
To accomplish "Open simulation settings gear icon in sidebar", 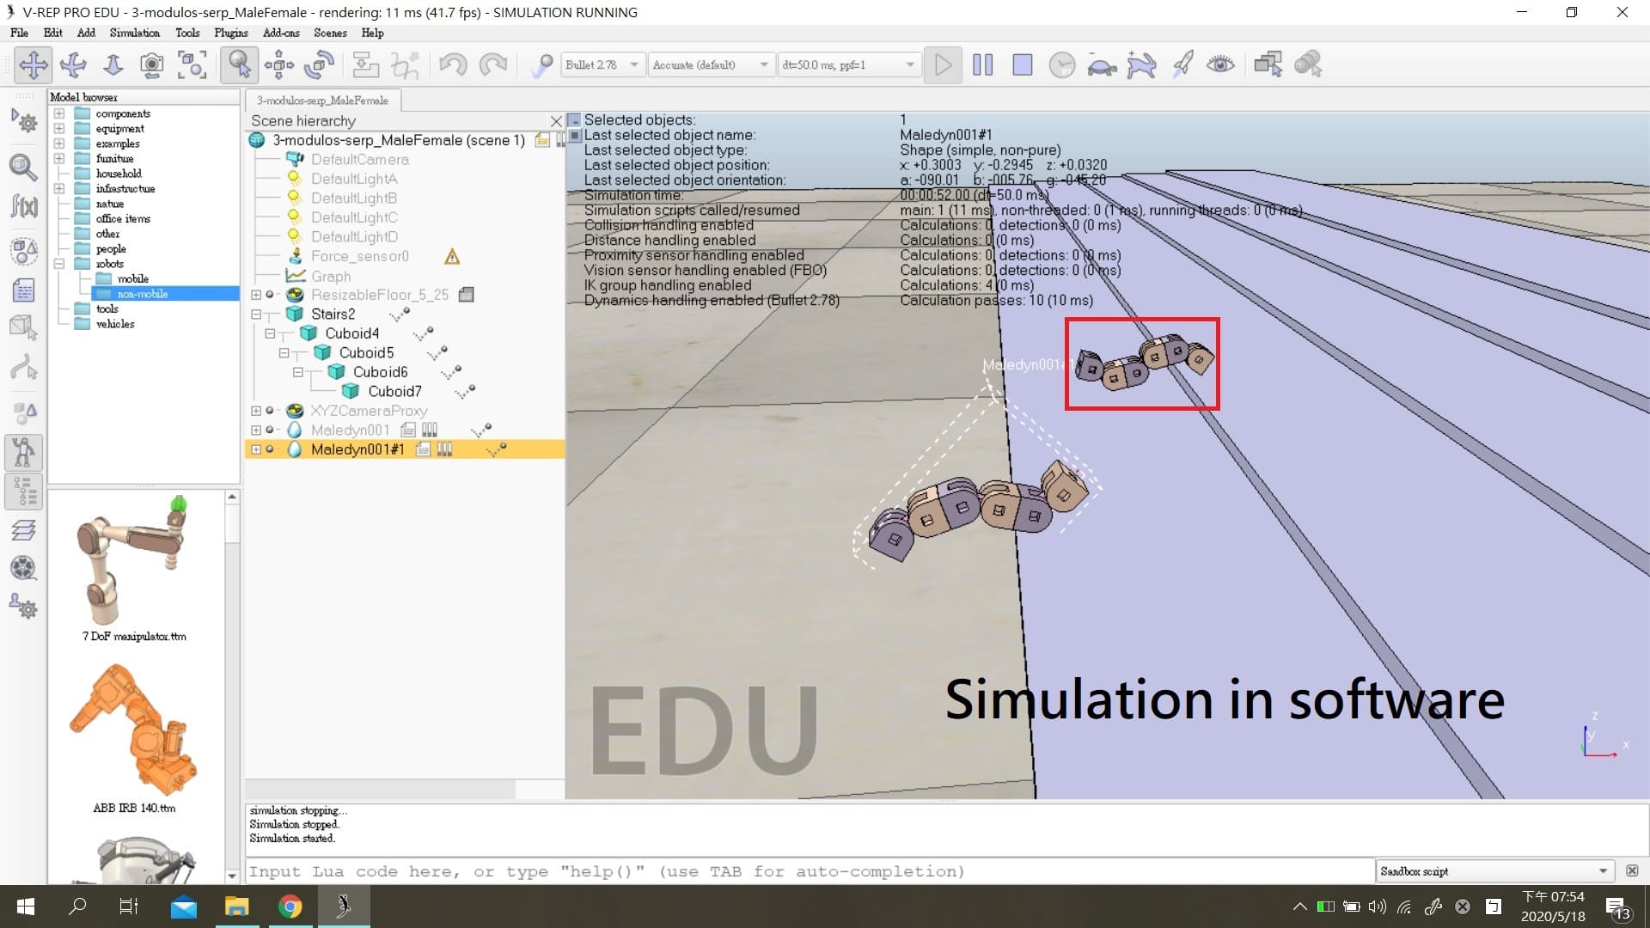I will (x=24, y=121).
